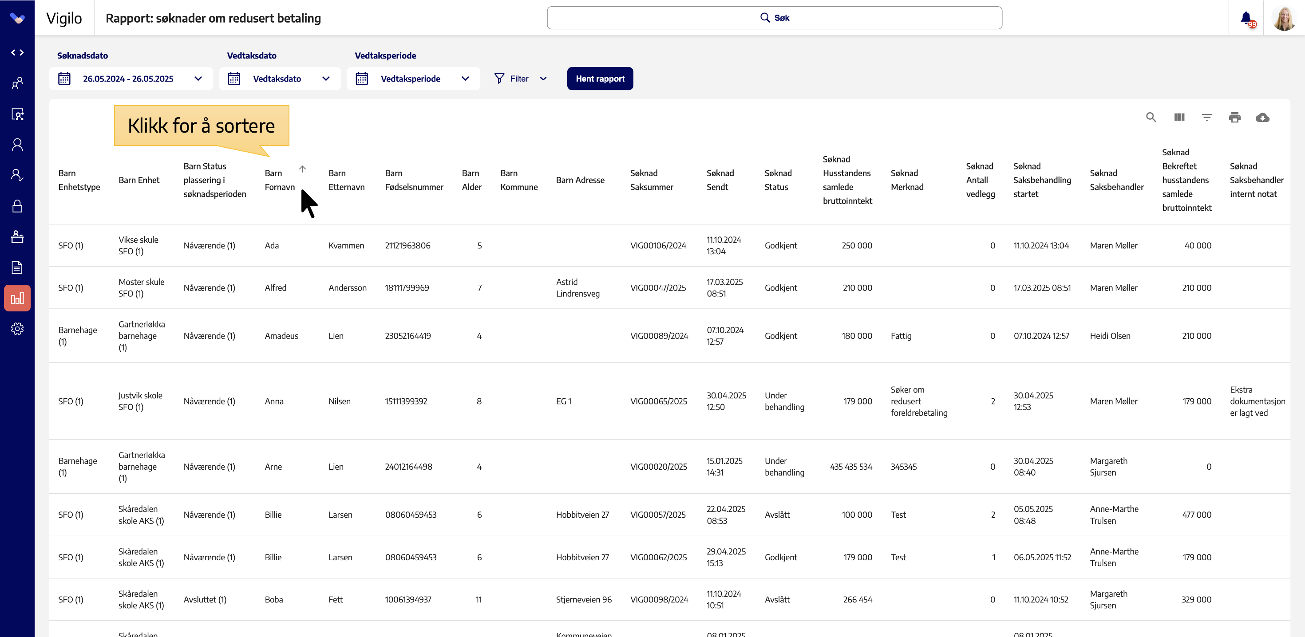This screenshot has width=1305, height=637.
Task: Open the child search icon in sidebar
Action: tap(17, 114)
